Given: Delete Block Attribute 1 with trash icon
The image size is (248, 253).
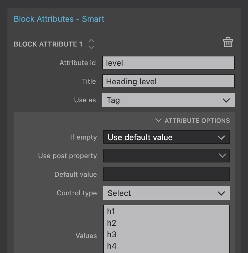Looking at the screenshot, I should 228,42.
